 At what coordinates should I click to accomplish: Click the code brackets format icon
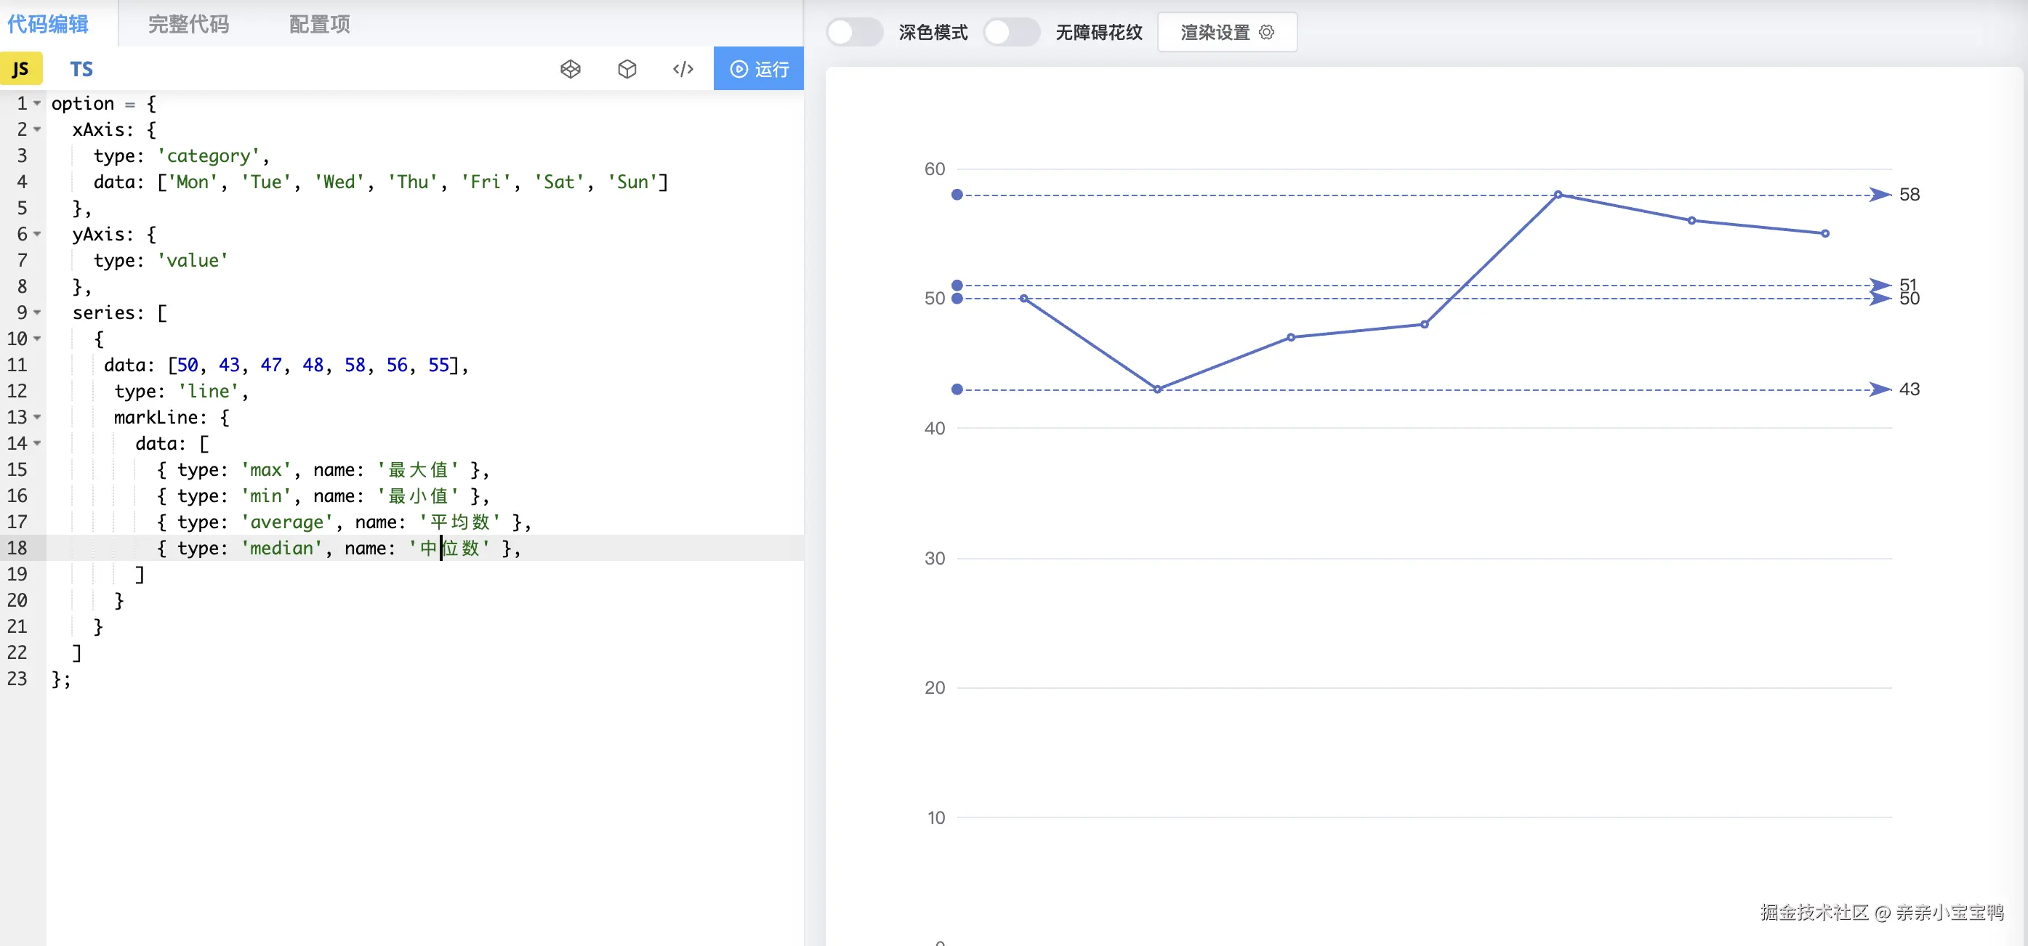683,69
